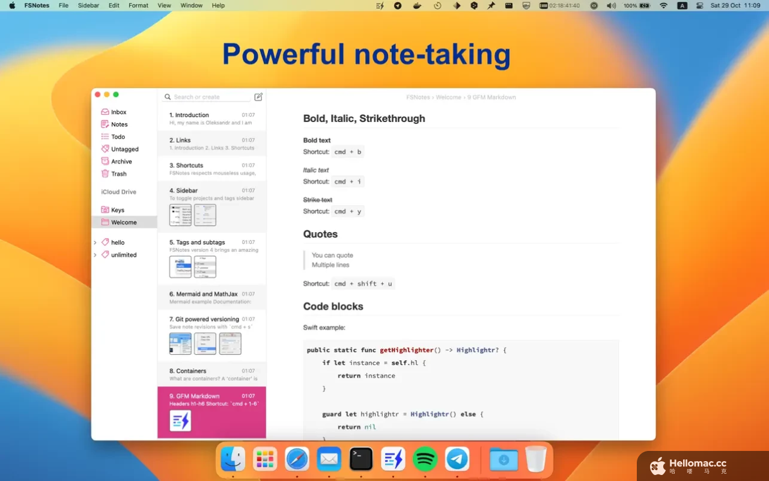This screenshot has width=769, height=481.
Task: Launch Safari from the Dock
Action: pyautogui.click(x=297, y=459)
